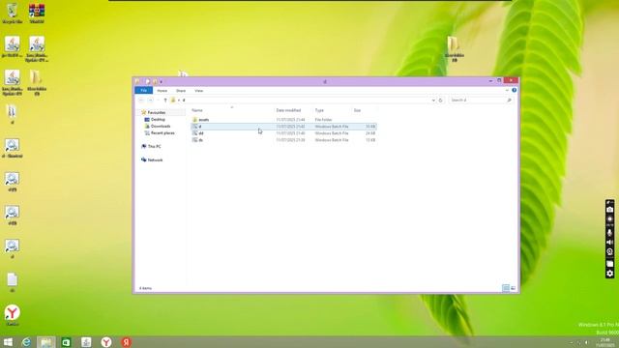This screenshot has height=348, width=619.
Task: Open the green Store icon in taskbar
Action: pyautogui.click(x=66, y=342)
